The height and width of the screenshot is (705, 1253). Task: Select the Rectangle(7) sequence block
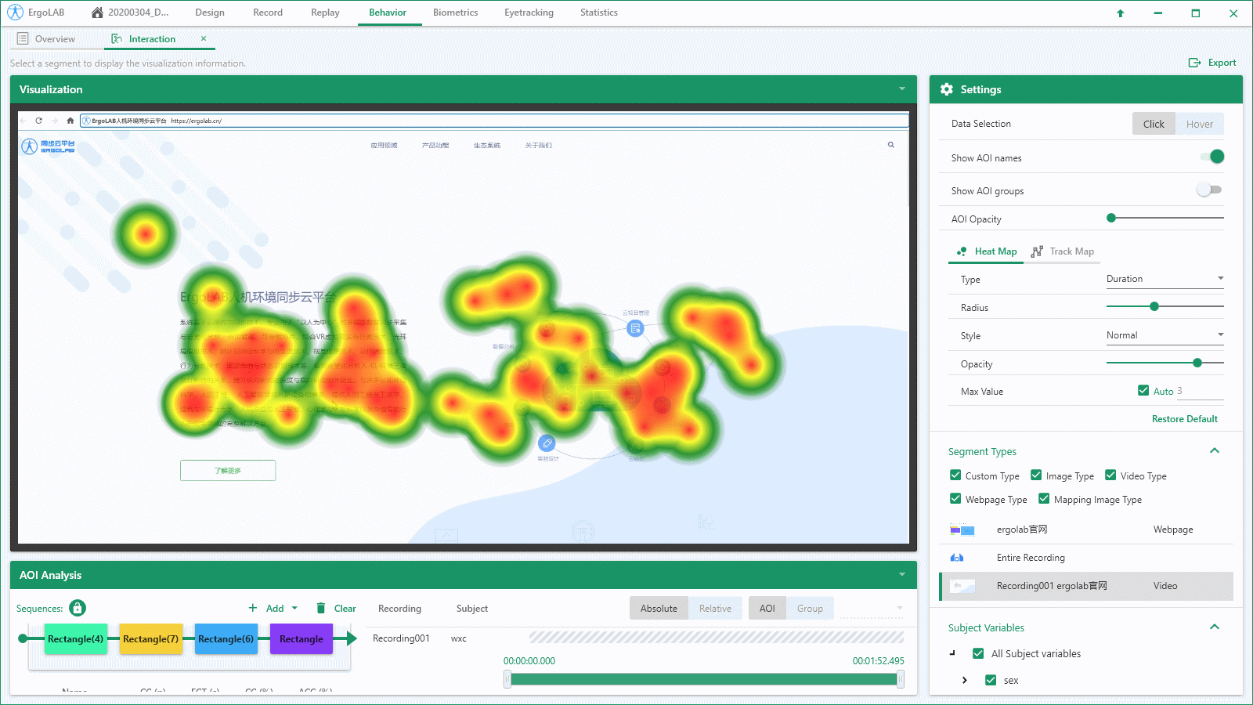tap(151, 638)
